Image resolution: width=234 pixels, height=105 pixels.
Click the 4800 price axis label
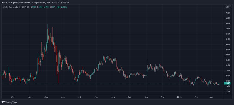point(227,44)
